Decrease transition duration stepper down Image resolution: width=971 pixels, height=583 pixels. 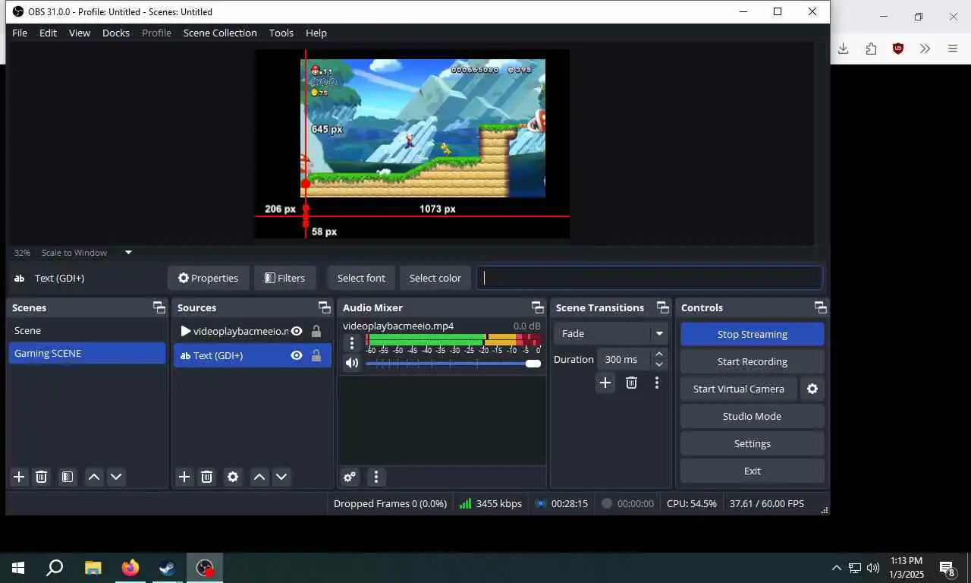point(659,365)
